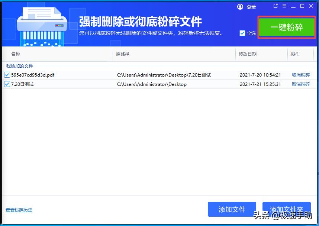Click the user avatar icon in title bar

click(240, 6)
